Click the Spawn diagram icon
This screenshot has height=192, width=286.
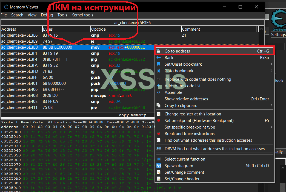pyautogui.click(x=159, y=165)
